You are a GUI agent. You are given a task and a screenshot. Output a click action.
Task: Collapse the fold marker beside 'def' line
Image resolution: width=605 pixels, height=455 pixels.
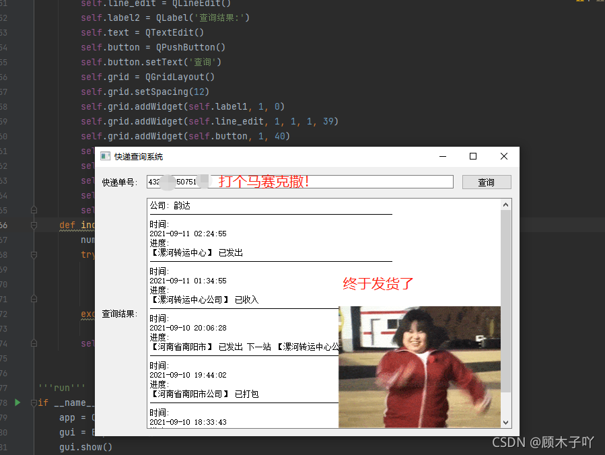click(x=34, y=225)
